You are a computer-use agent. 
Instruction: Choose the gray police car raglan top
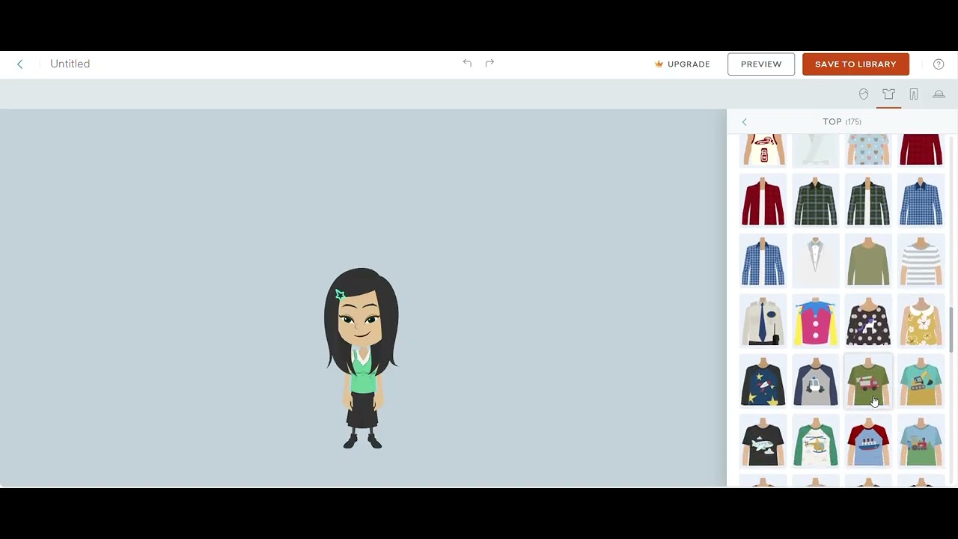(816, 382)
